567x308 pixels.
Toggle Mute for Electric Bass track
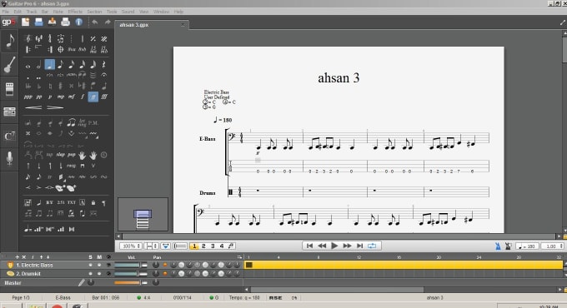pyautogui.click(x=99, y=265)
